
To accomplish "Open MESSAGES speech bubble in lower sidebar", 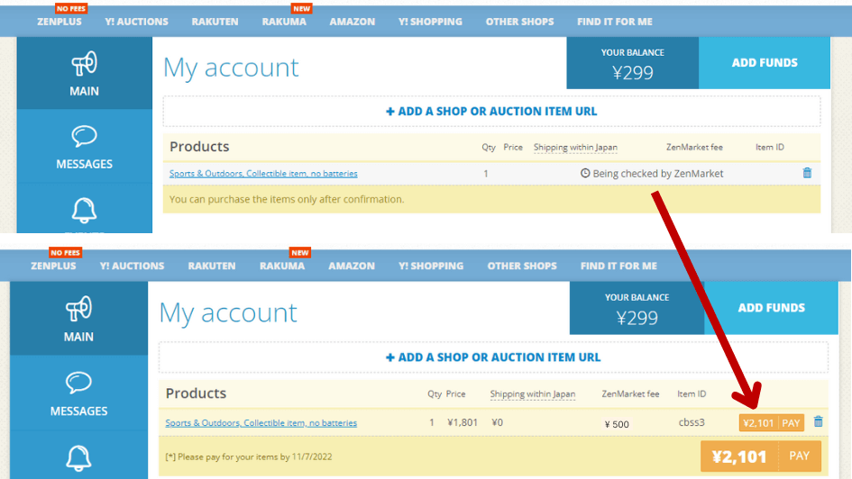I will [78, 383].
